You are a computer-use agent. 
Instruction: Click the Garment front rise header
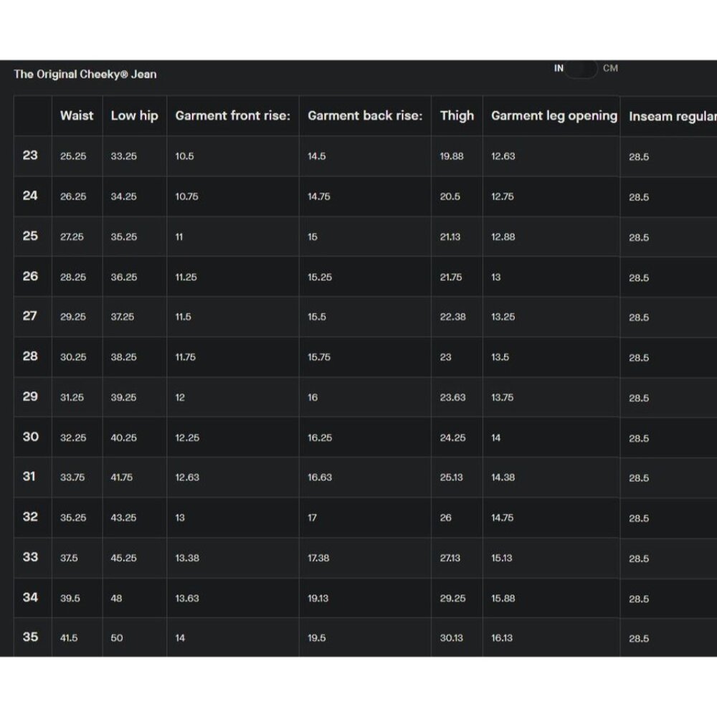[x=232, y=115]
